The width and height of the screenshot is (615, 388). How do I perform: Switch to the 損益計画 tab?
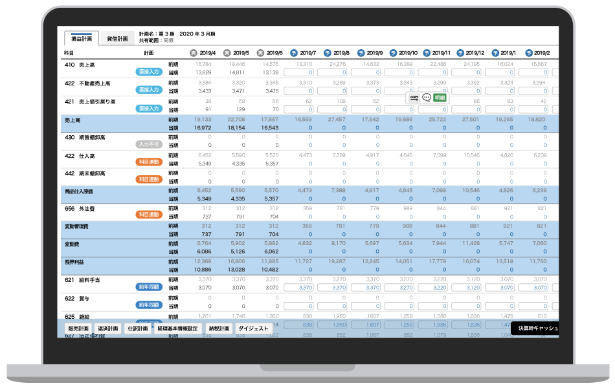(x=82, y=39)
